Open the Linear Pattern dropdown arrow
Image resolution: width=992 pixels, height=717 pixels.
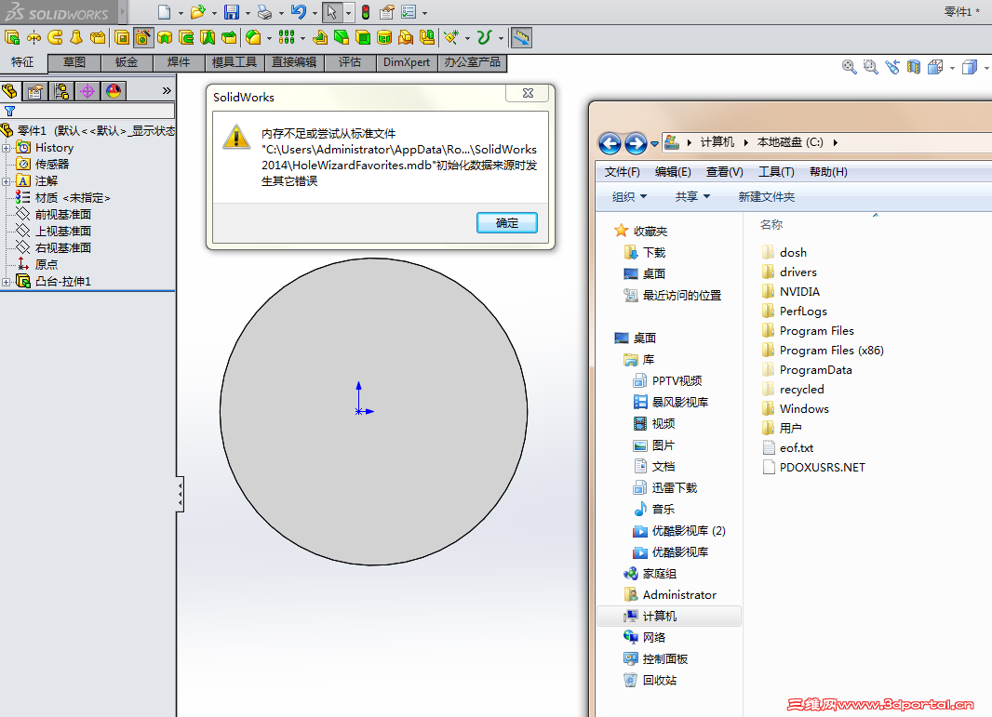coord(302,38)
